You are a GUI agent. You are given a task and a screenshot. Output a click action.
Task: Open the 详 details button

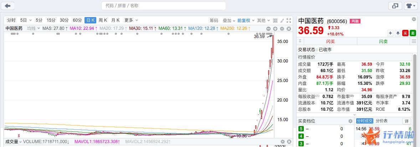tap(406, 121)
